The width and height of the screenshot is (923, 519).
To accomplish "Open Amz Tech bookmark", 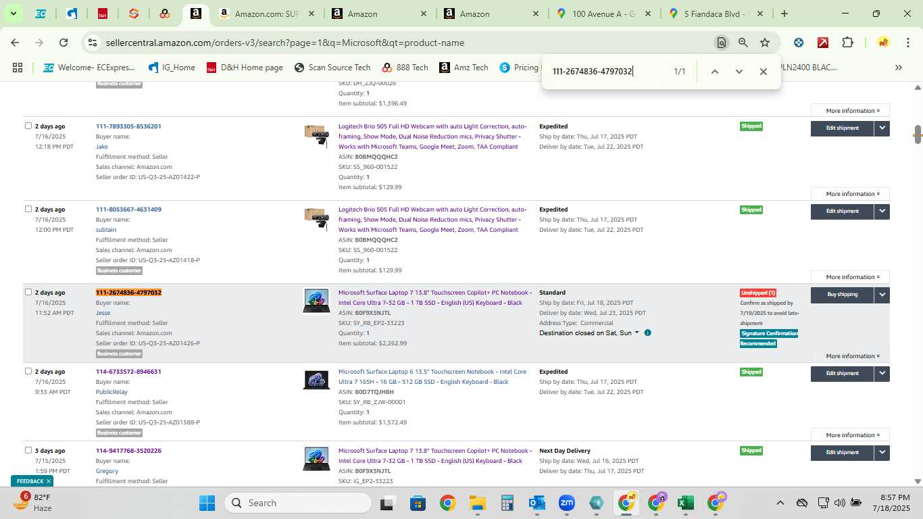I will [464, 68].
